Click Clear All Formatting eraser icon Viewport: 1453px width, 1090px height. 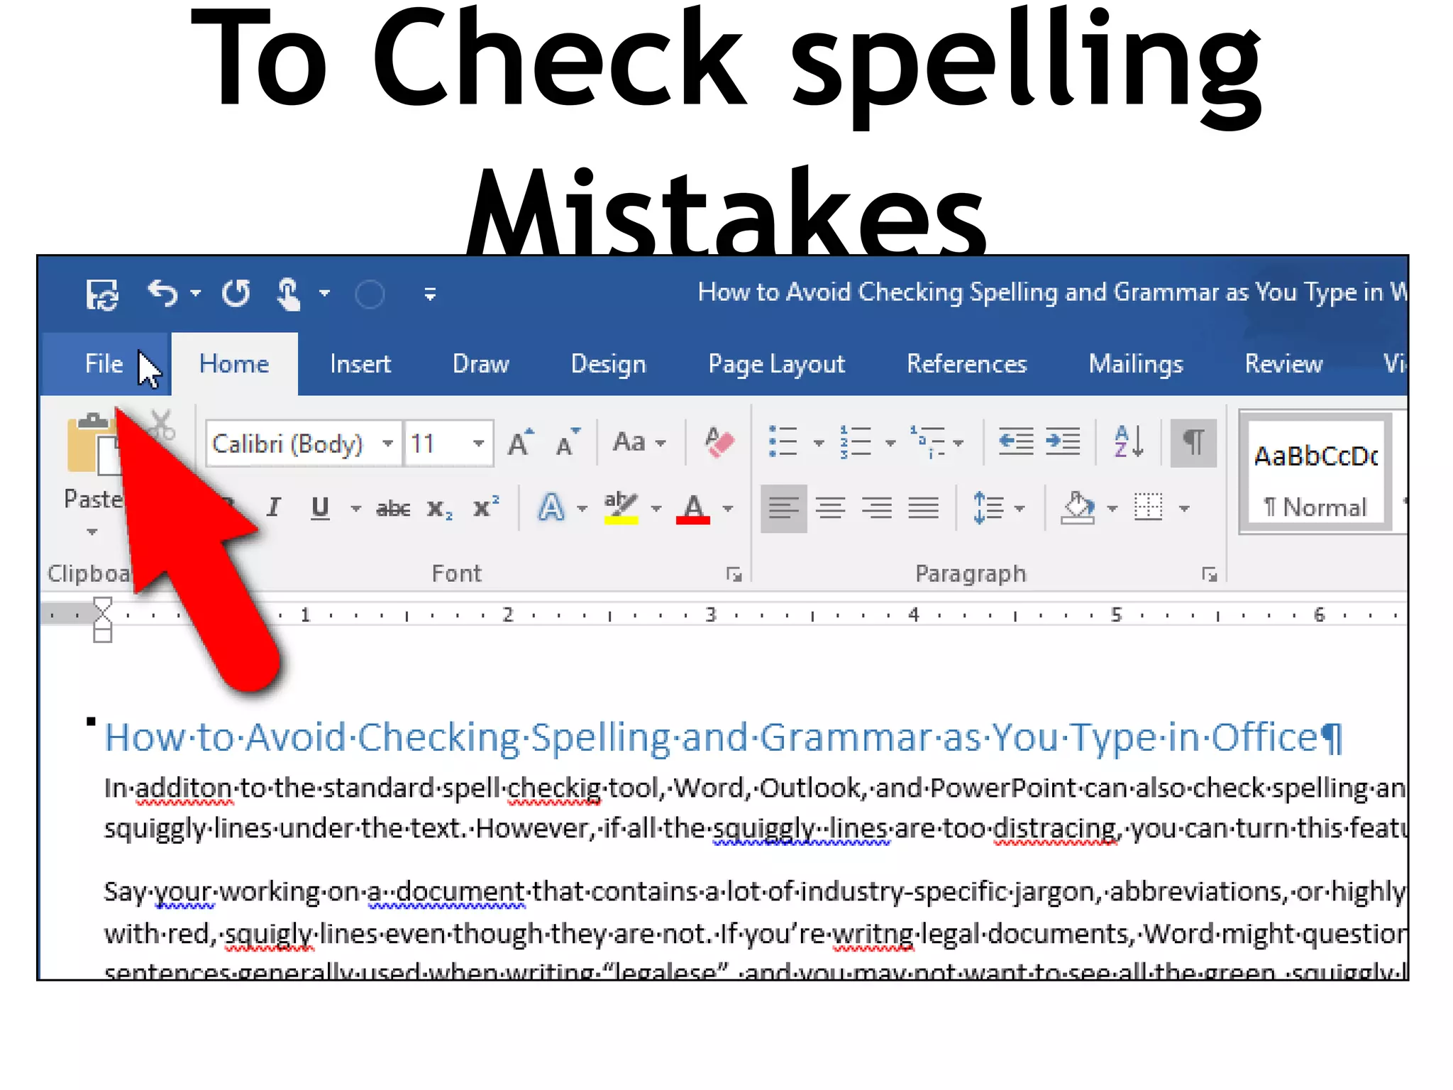(719, 442)
